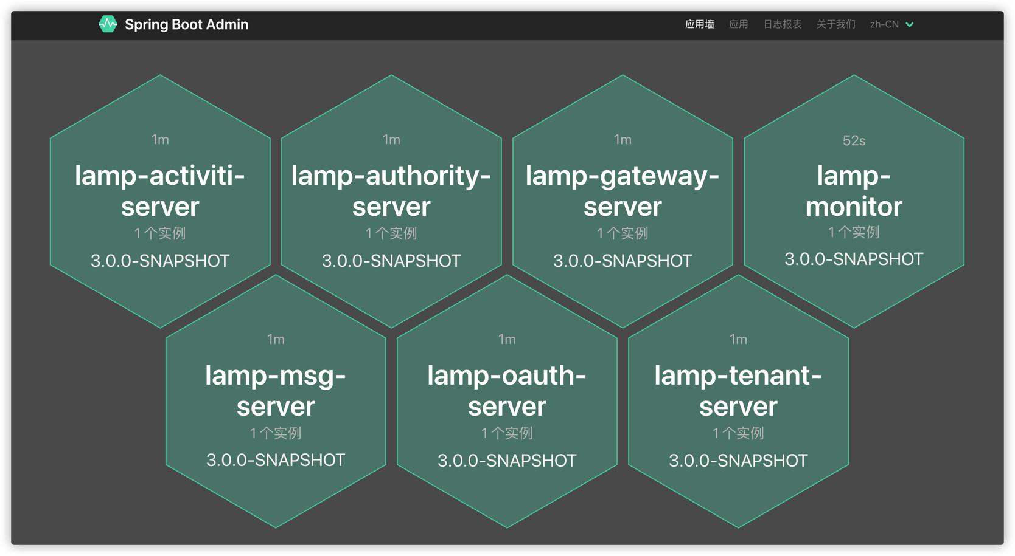Click the chevron arrow beside zh-CN

910,25
